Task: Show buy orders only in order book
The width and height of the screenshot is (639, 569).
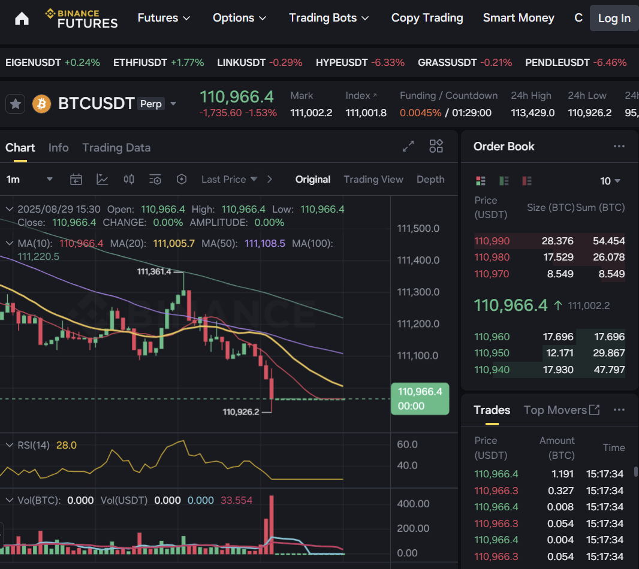Action: [x=504, y=181]
